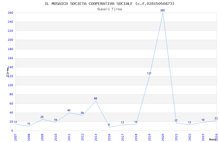Select x-axis year label 2023
The height and width of the screenshot is (142, 219).
coord(203,137)
